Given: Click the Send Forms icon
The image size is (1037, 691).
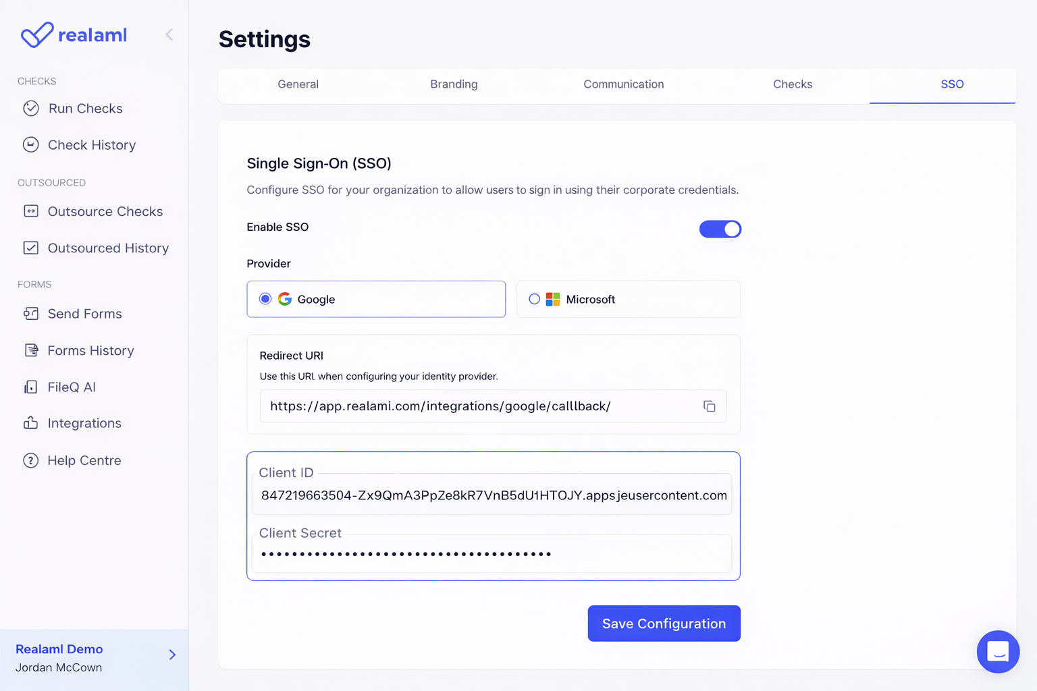Looking at the screenshot, I should tap(31, 314).
